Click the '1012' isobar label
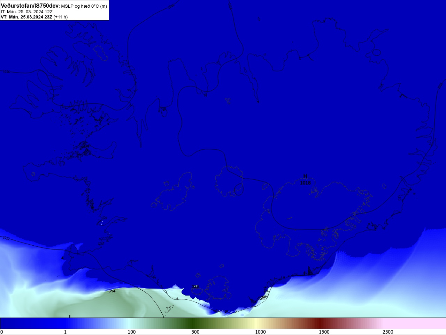This screenshot has width=446, height=335. coord(6,238)
